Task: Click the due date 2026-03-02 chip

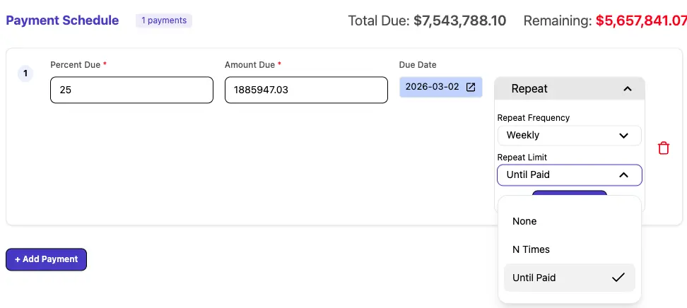Action: [x=432, y=87]
